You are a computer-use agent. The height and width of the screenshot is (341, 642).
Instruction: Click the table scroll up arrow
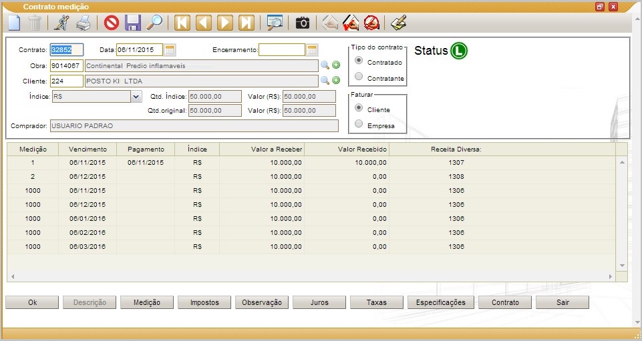[622, 162]
